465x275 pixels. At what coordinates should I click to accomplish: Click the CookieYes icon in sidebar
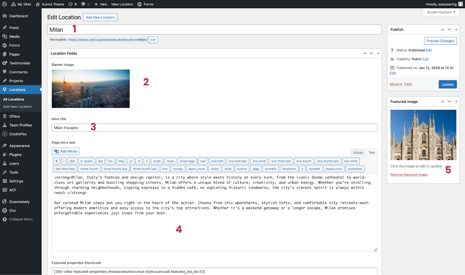coord(5,134)
